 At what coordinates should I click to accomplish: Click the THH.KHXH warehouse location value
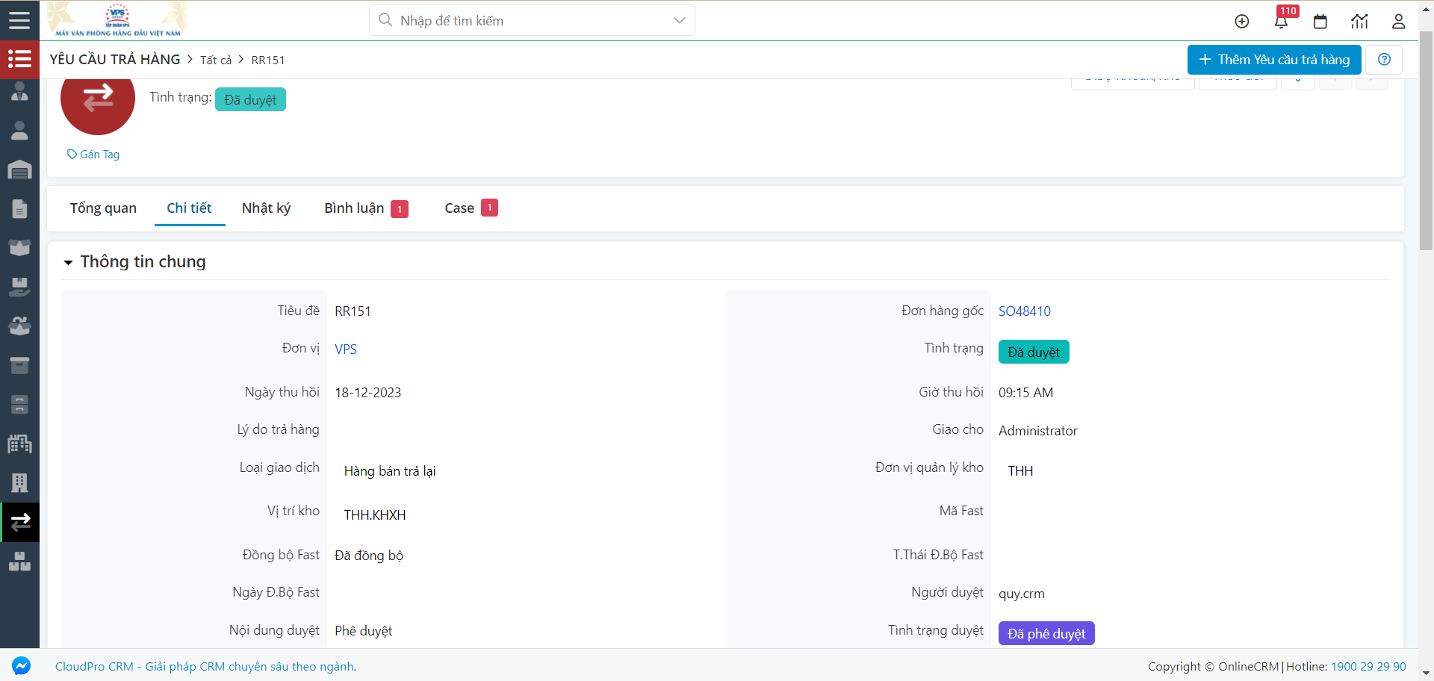tap(375, 515)
